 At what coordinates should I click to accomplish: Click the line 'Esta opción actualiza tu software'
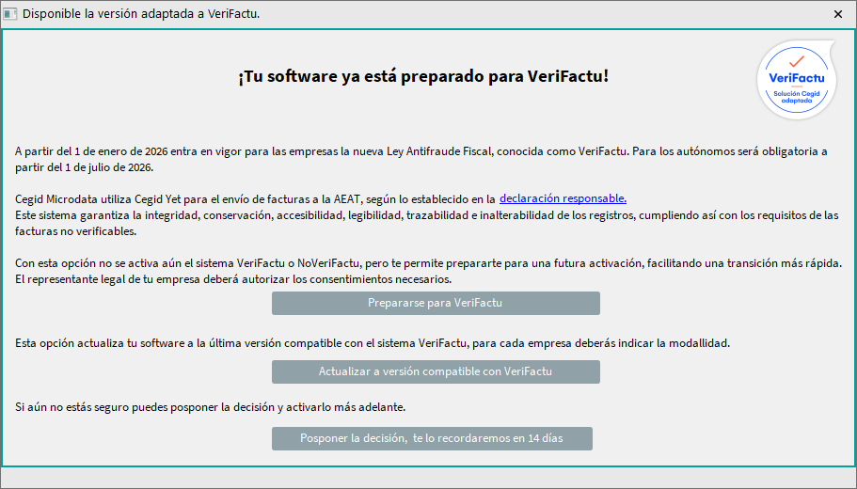(373, 343)
